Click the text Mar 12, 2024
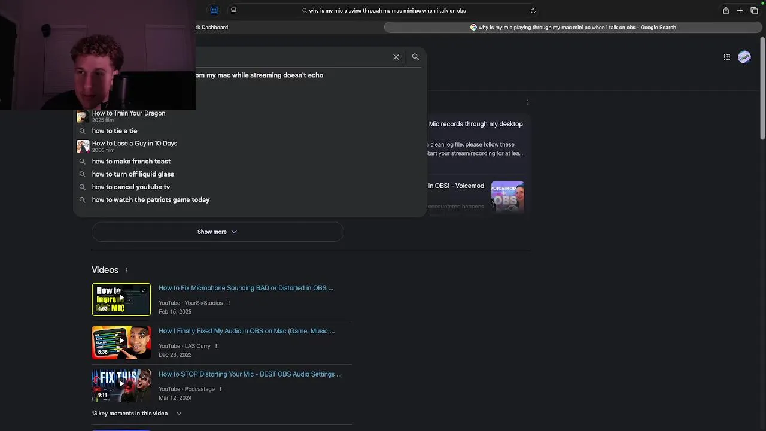The image size is (766, 431). pos(175,398)
